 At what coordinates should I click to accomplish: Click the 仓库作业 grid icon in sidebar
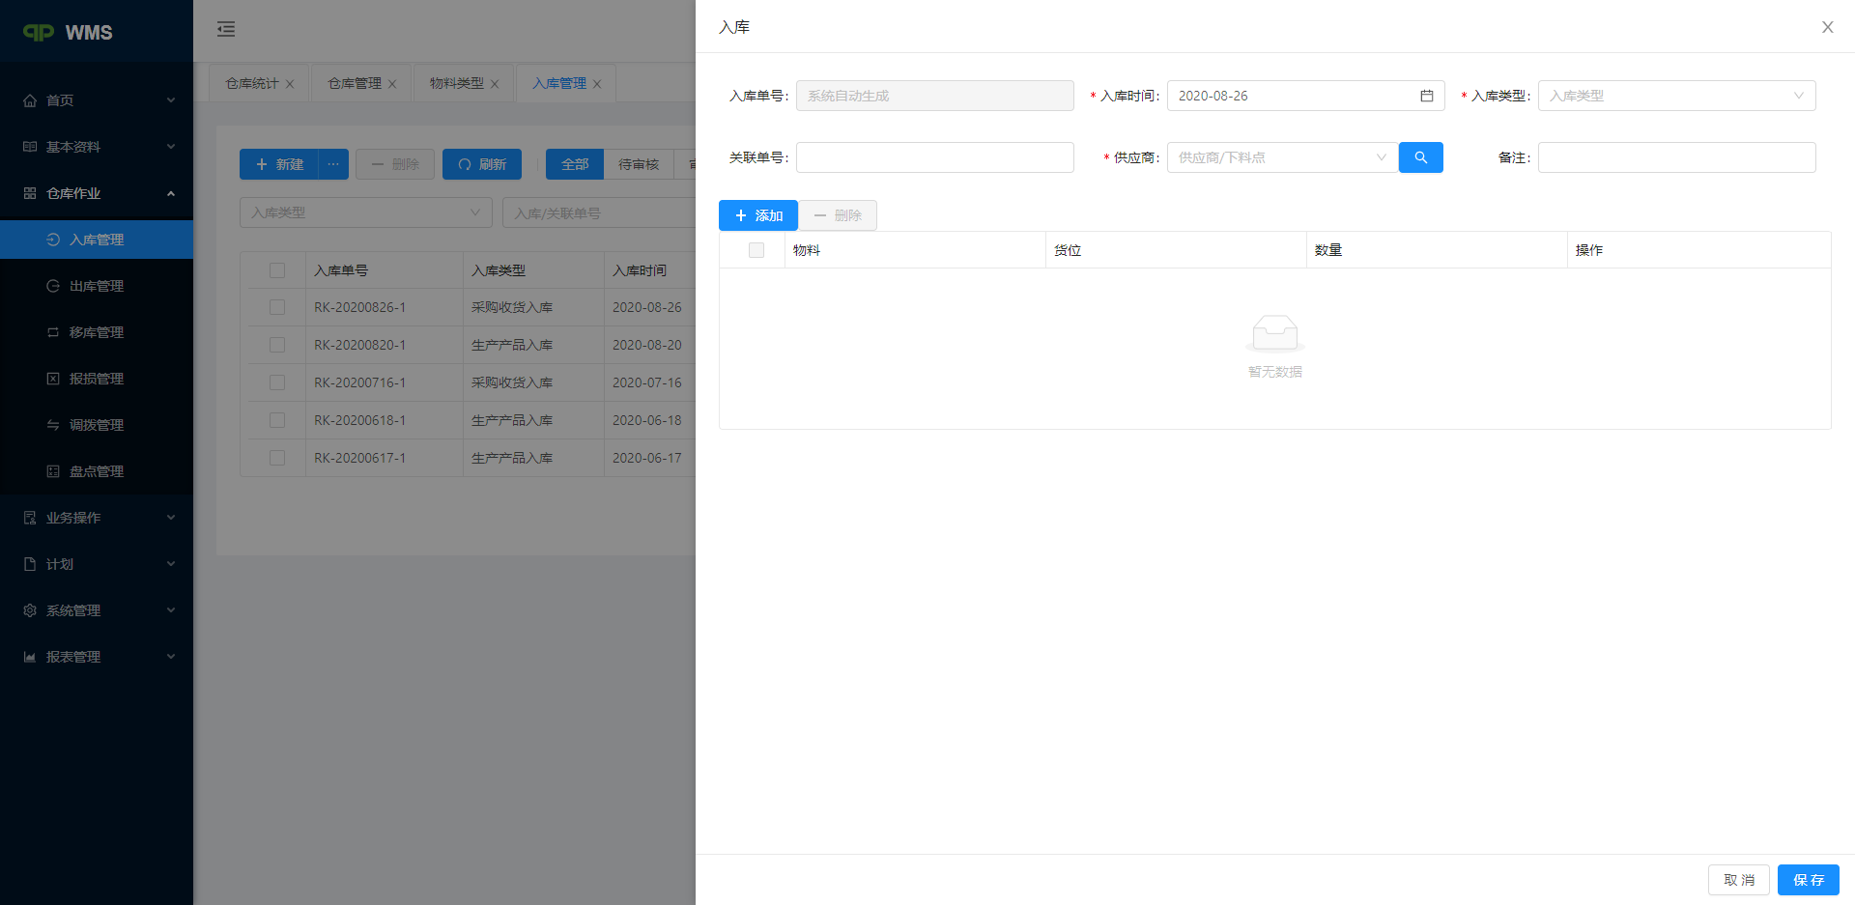pyautogui.click(x=30, y=193)
